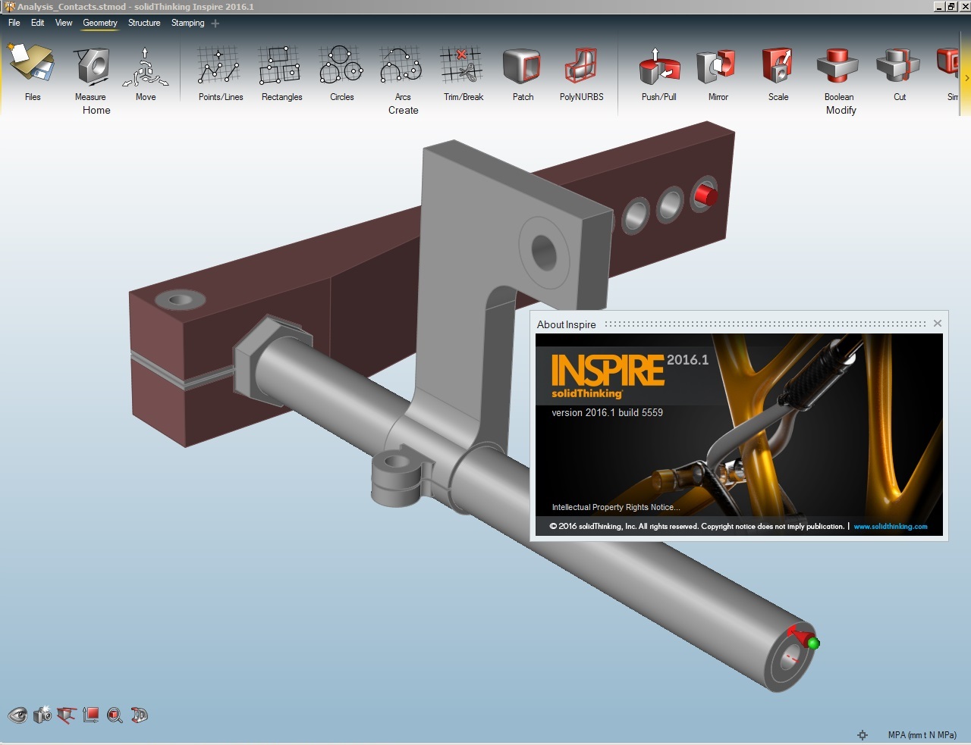Click the 'version 2016.1 build 5559' text
Image resolution: width=971 pixels, height=745 pixels.
click(x=607, y=413)
